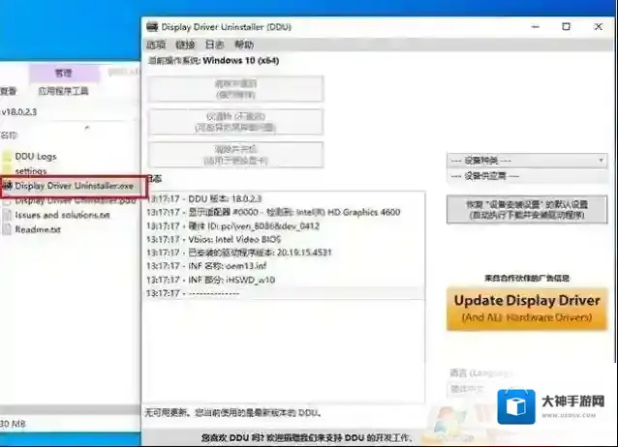Select log line 'pci\ven_8086&dev_0412'

coord(232,226)
